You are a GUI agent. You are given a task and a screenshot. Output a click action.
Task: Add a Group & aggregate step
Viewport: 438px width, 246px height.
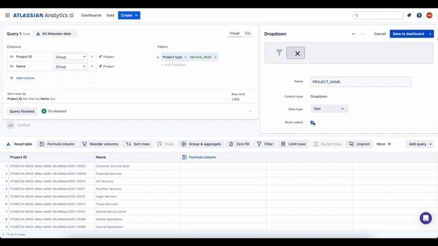pos(201,144)
